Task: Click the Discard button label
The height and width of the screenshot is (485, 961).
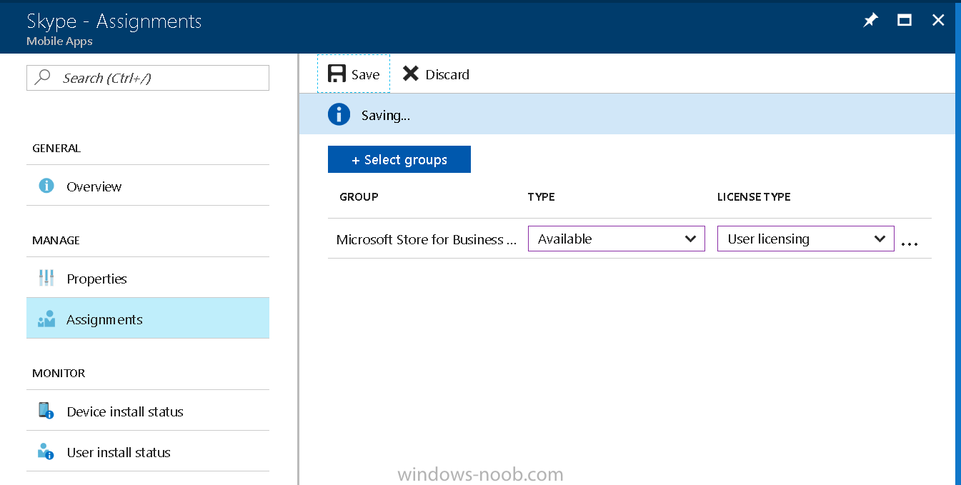Action: tap(447, 74)
